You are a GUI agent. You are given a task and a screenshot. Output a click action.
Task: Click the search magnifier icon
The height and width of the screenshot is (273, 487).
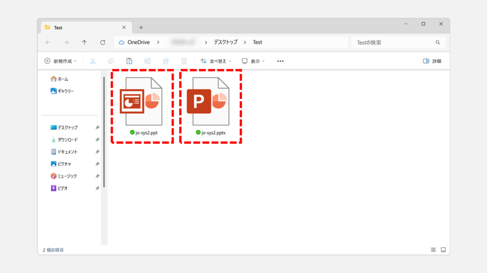[x=438, y=42]
